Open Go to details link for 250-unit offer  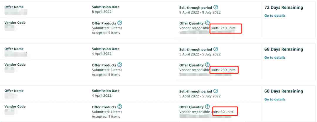pos(275,57)
